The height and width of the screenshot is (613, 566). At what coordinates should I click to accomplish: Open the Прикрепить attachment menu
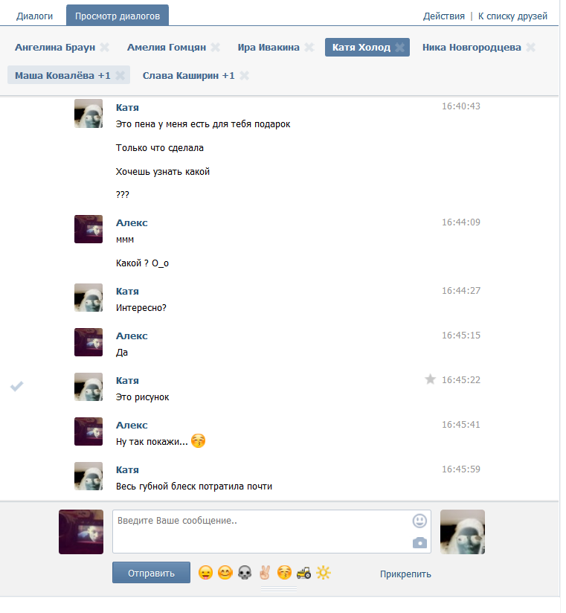pos(405,574)
